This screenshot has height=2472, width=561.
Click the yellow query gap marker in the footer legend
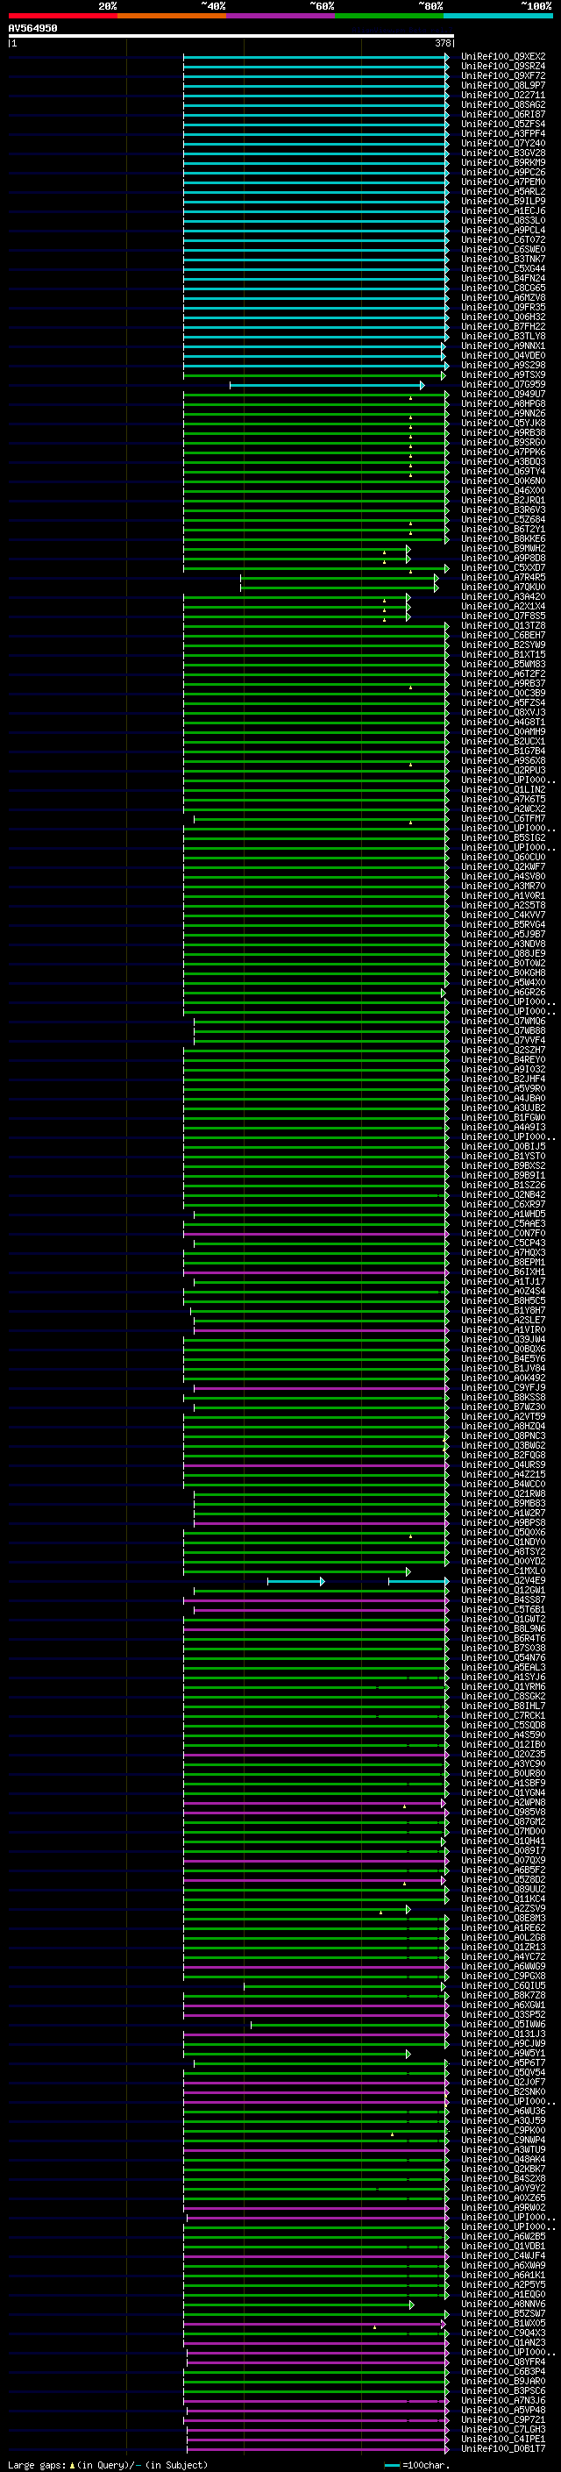(x=72, y=2464)
